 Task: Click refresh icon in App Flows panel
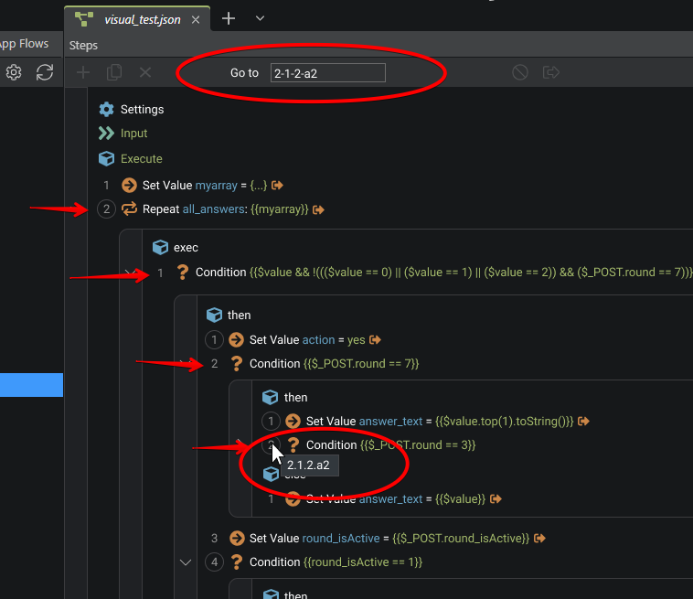tap(44, 72)
